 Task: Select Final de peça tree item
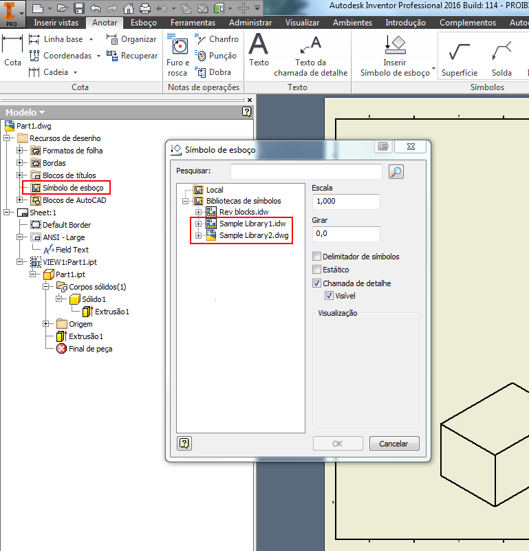click(x=90, y=349)
